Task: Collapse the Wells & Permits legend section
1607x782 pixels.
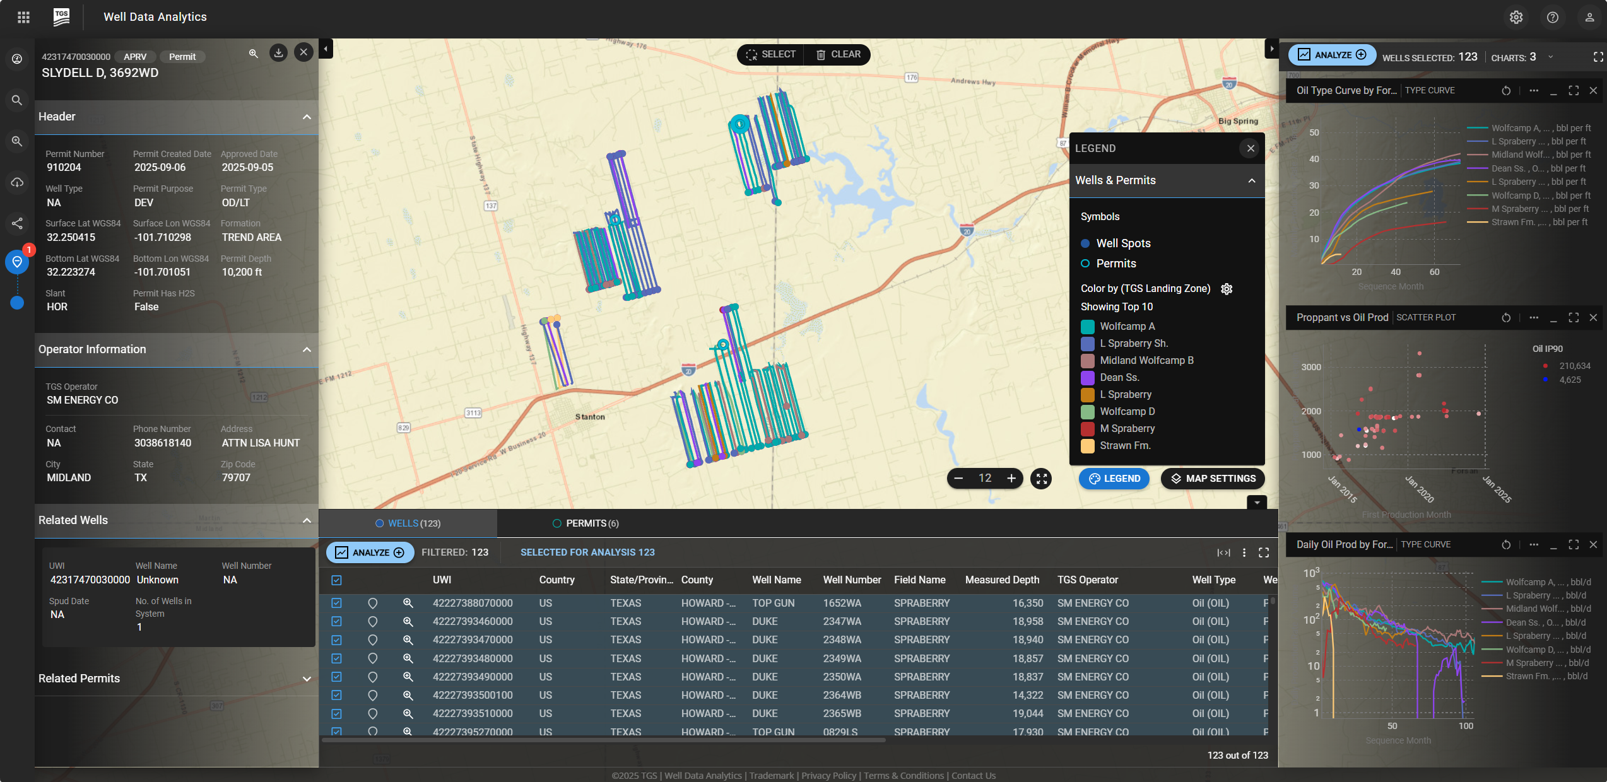Action: (x=1252, y=181)
